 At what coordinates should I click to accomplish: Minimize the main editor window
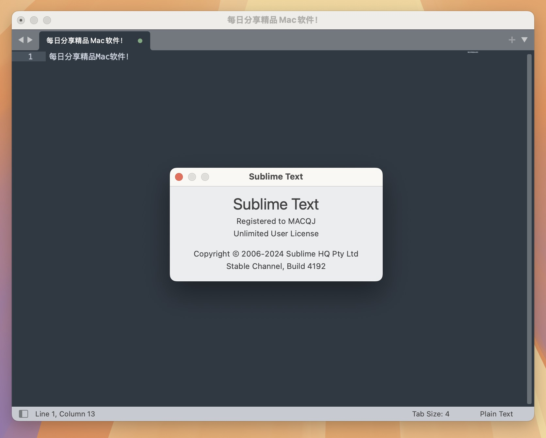[34, 20]
